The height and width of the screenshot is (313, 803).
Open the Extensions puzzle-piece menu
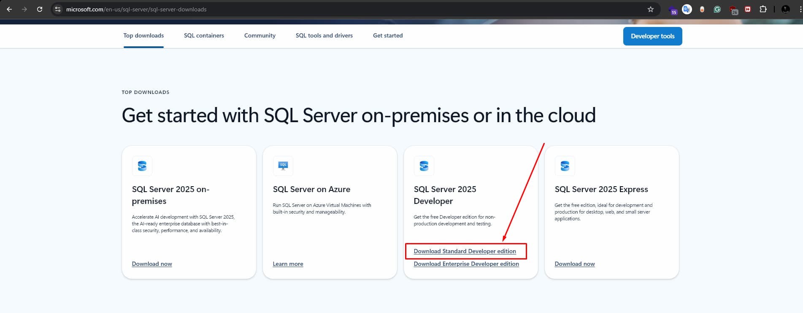(763, 9)
